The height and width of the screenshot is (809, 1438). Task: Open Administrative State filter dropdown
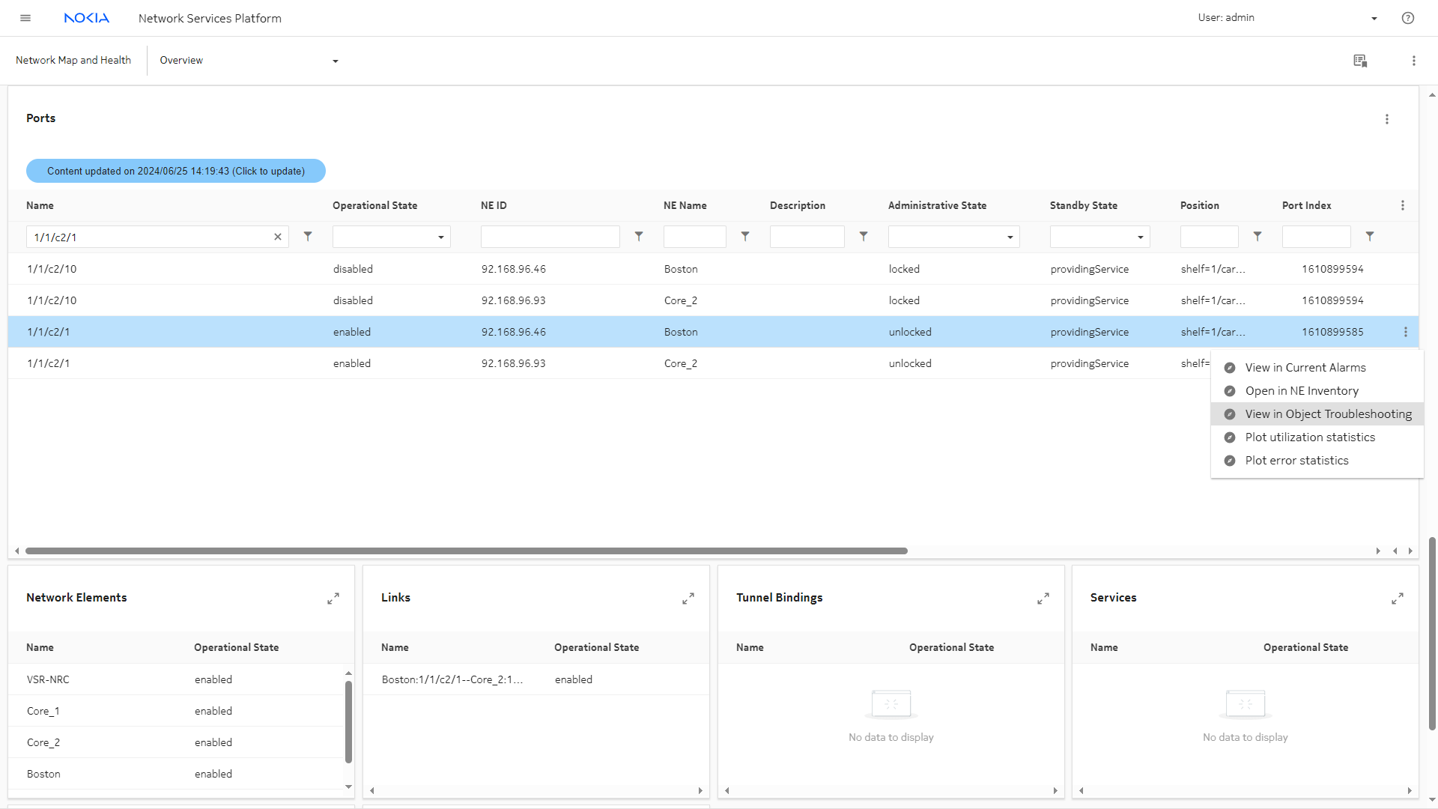(x=953, y=237)
